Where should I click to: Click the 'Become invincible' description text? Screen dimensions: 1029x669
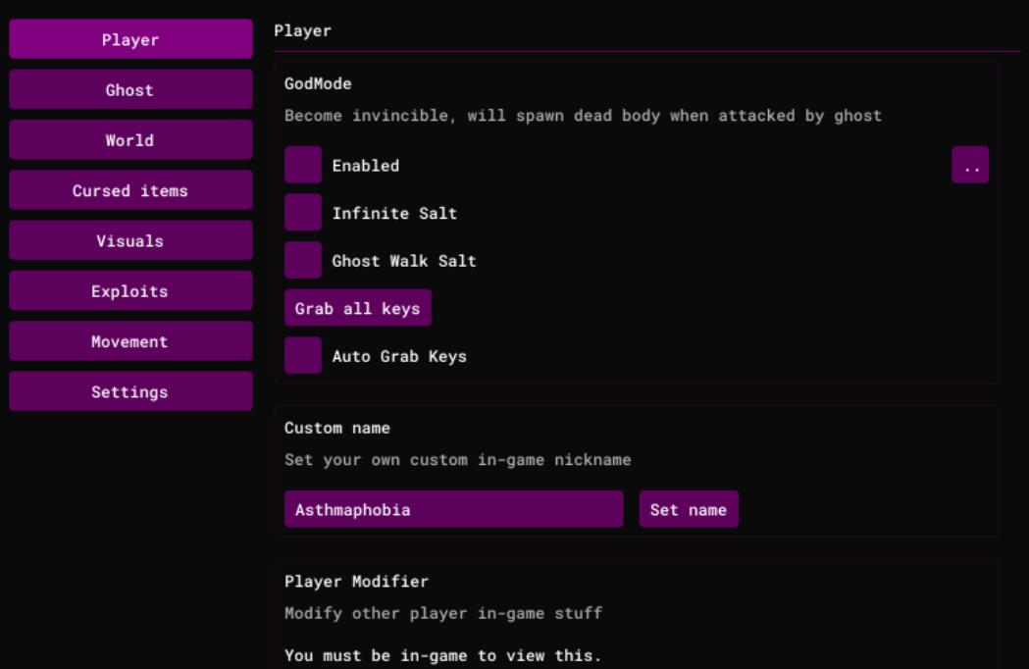(x=583, y=116)
